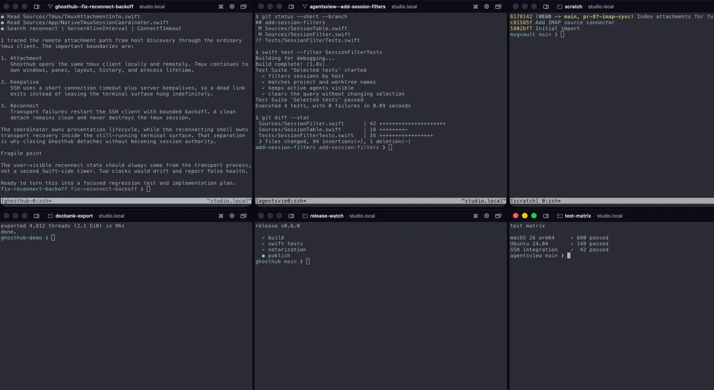This screenshot has width=714, height=390.
Task: Click commit hash 6178142 in scratch window
Action: tap(521, 17)
